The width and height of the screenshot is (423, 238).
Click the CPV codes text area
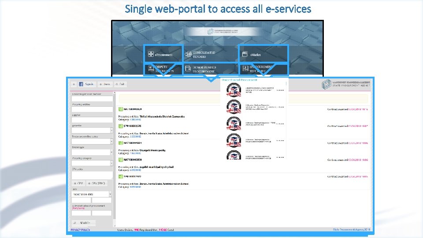click(x=92, y=175)
